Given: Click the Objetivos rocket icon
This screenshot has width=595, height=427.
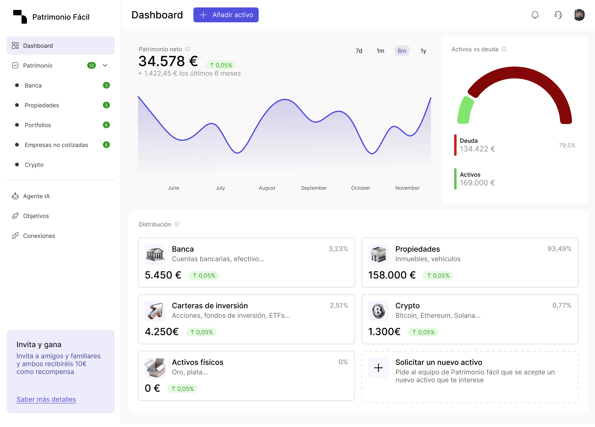Looking at the screenshot, I should [15, 216].
